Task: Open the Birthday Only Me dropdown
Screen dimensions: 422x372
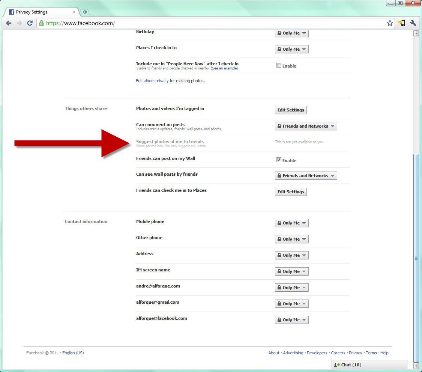Action: 291,33
